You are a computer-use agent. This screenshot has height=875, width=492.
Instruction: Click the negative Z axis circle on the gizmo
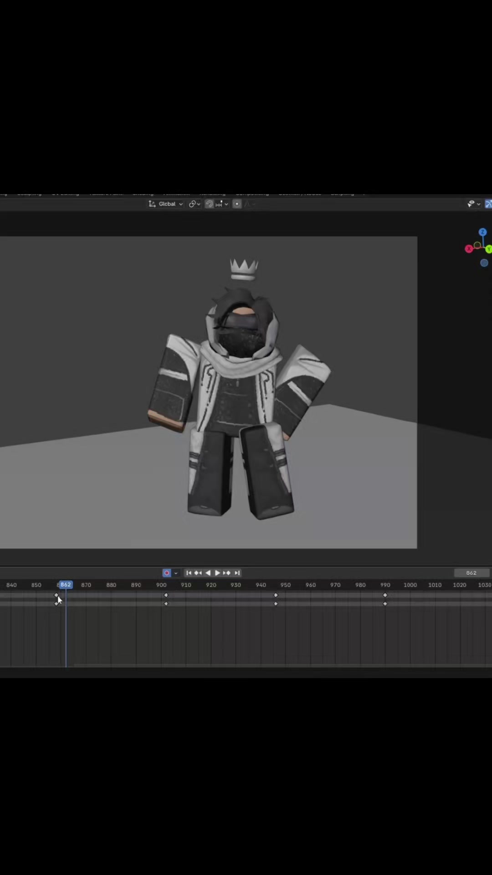(484, 263)
